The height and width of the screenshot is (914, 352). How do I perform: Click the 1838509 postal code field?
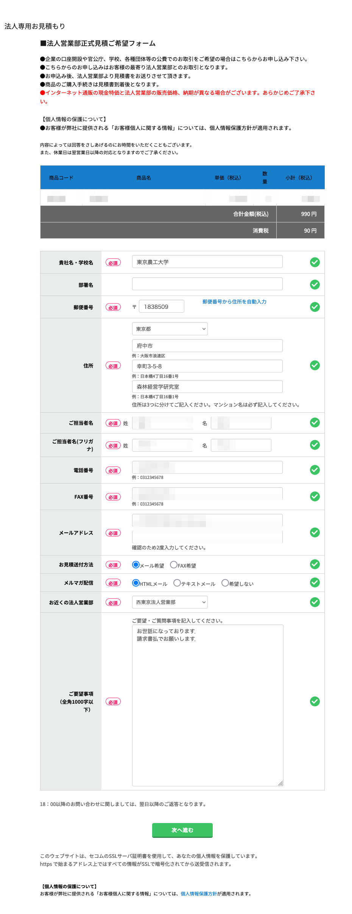[x=161, y=307]
